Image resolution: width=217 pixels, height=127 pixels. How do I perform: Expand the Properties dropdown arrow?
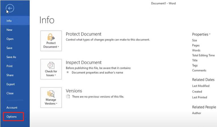coord(210,34)
